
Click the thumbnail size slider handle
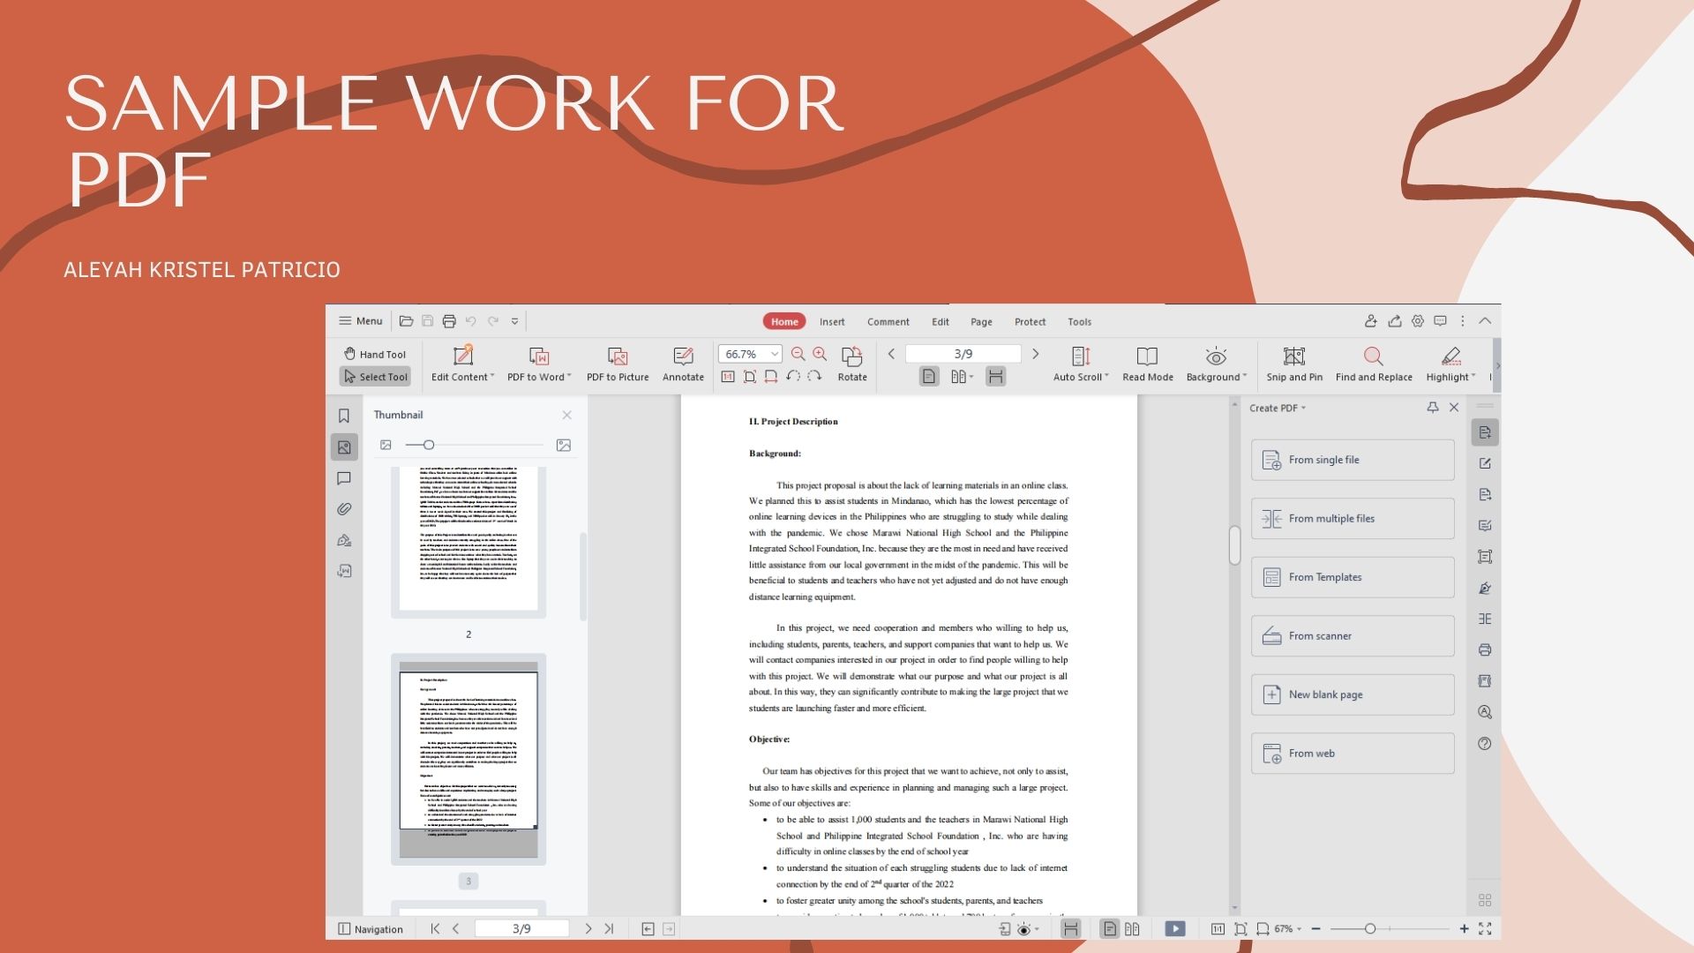click(x=429, y=445)
